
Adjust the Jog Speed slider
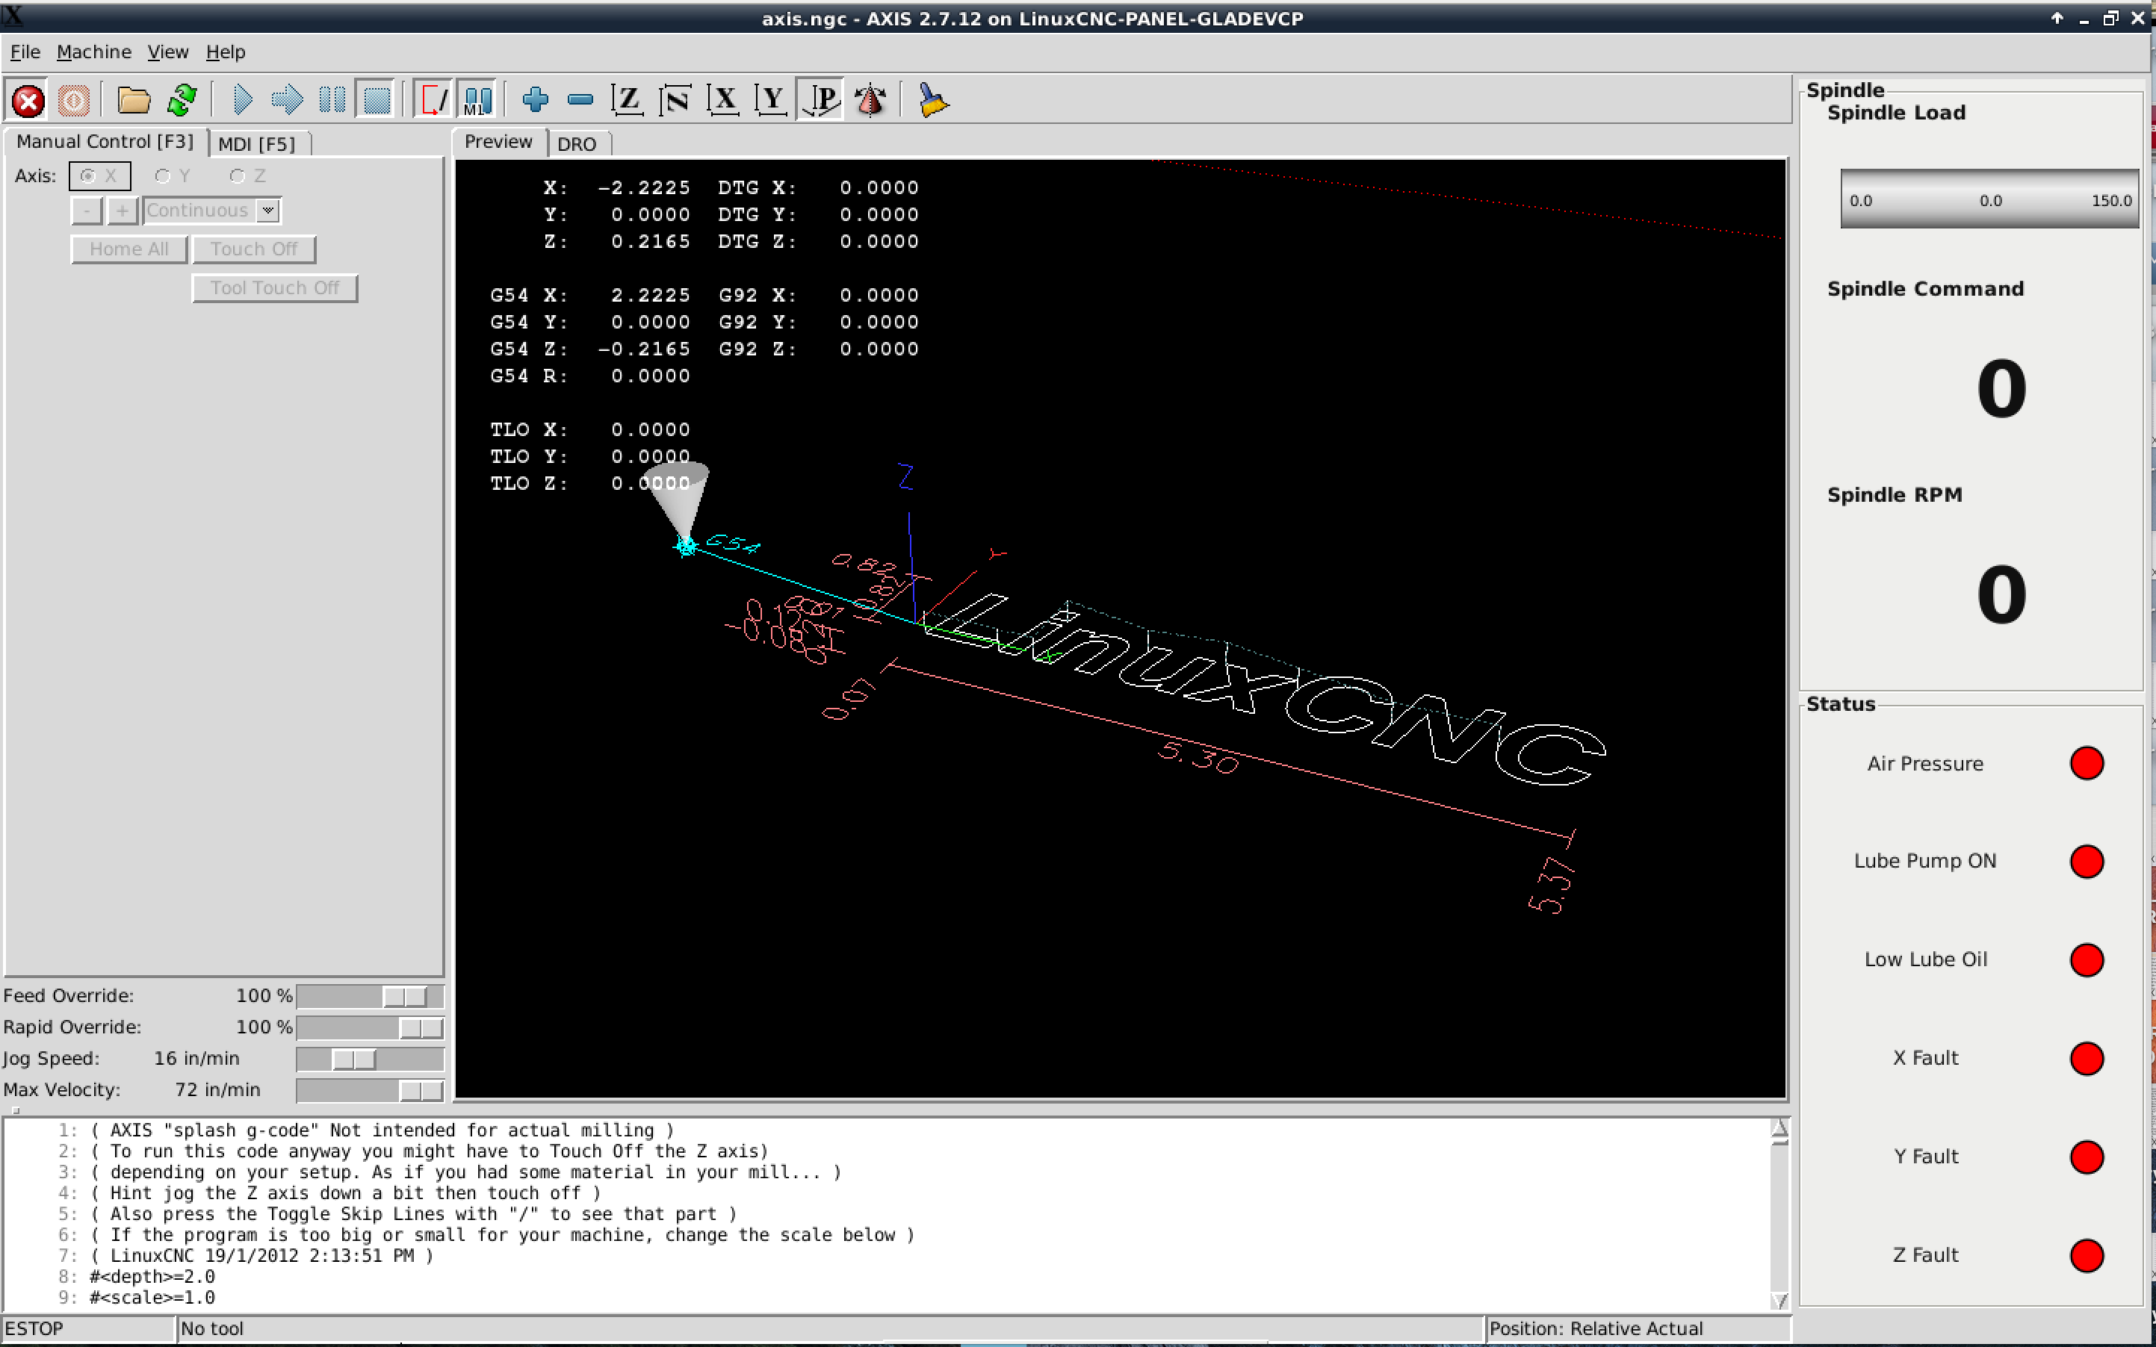(370, 1058)
